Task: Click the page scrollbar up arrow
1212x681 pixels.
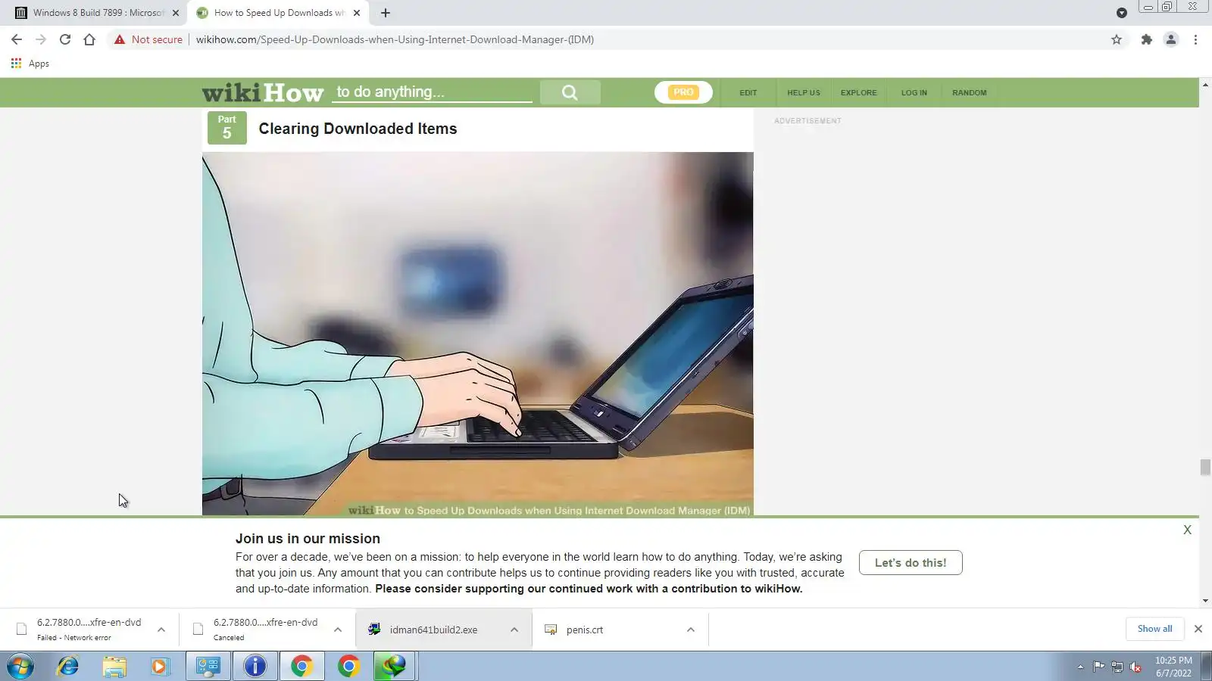Action: tap(1205, 83)
